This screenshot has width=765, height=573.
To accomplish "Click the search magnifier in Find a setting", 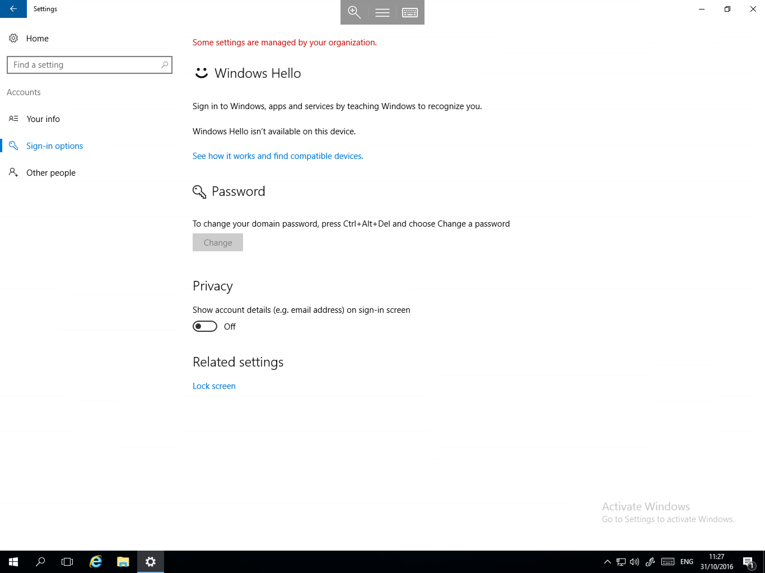I will (x=165, y=65).
